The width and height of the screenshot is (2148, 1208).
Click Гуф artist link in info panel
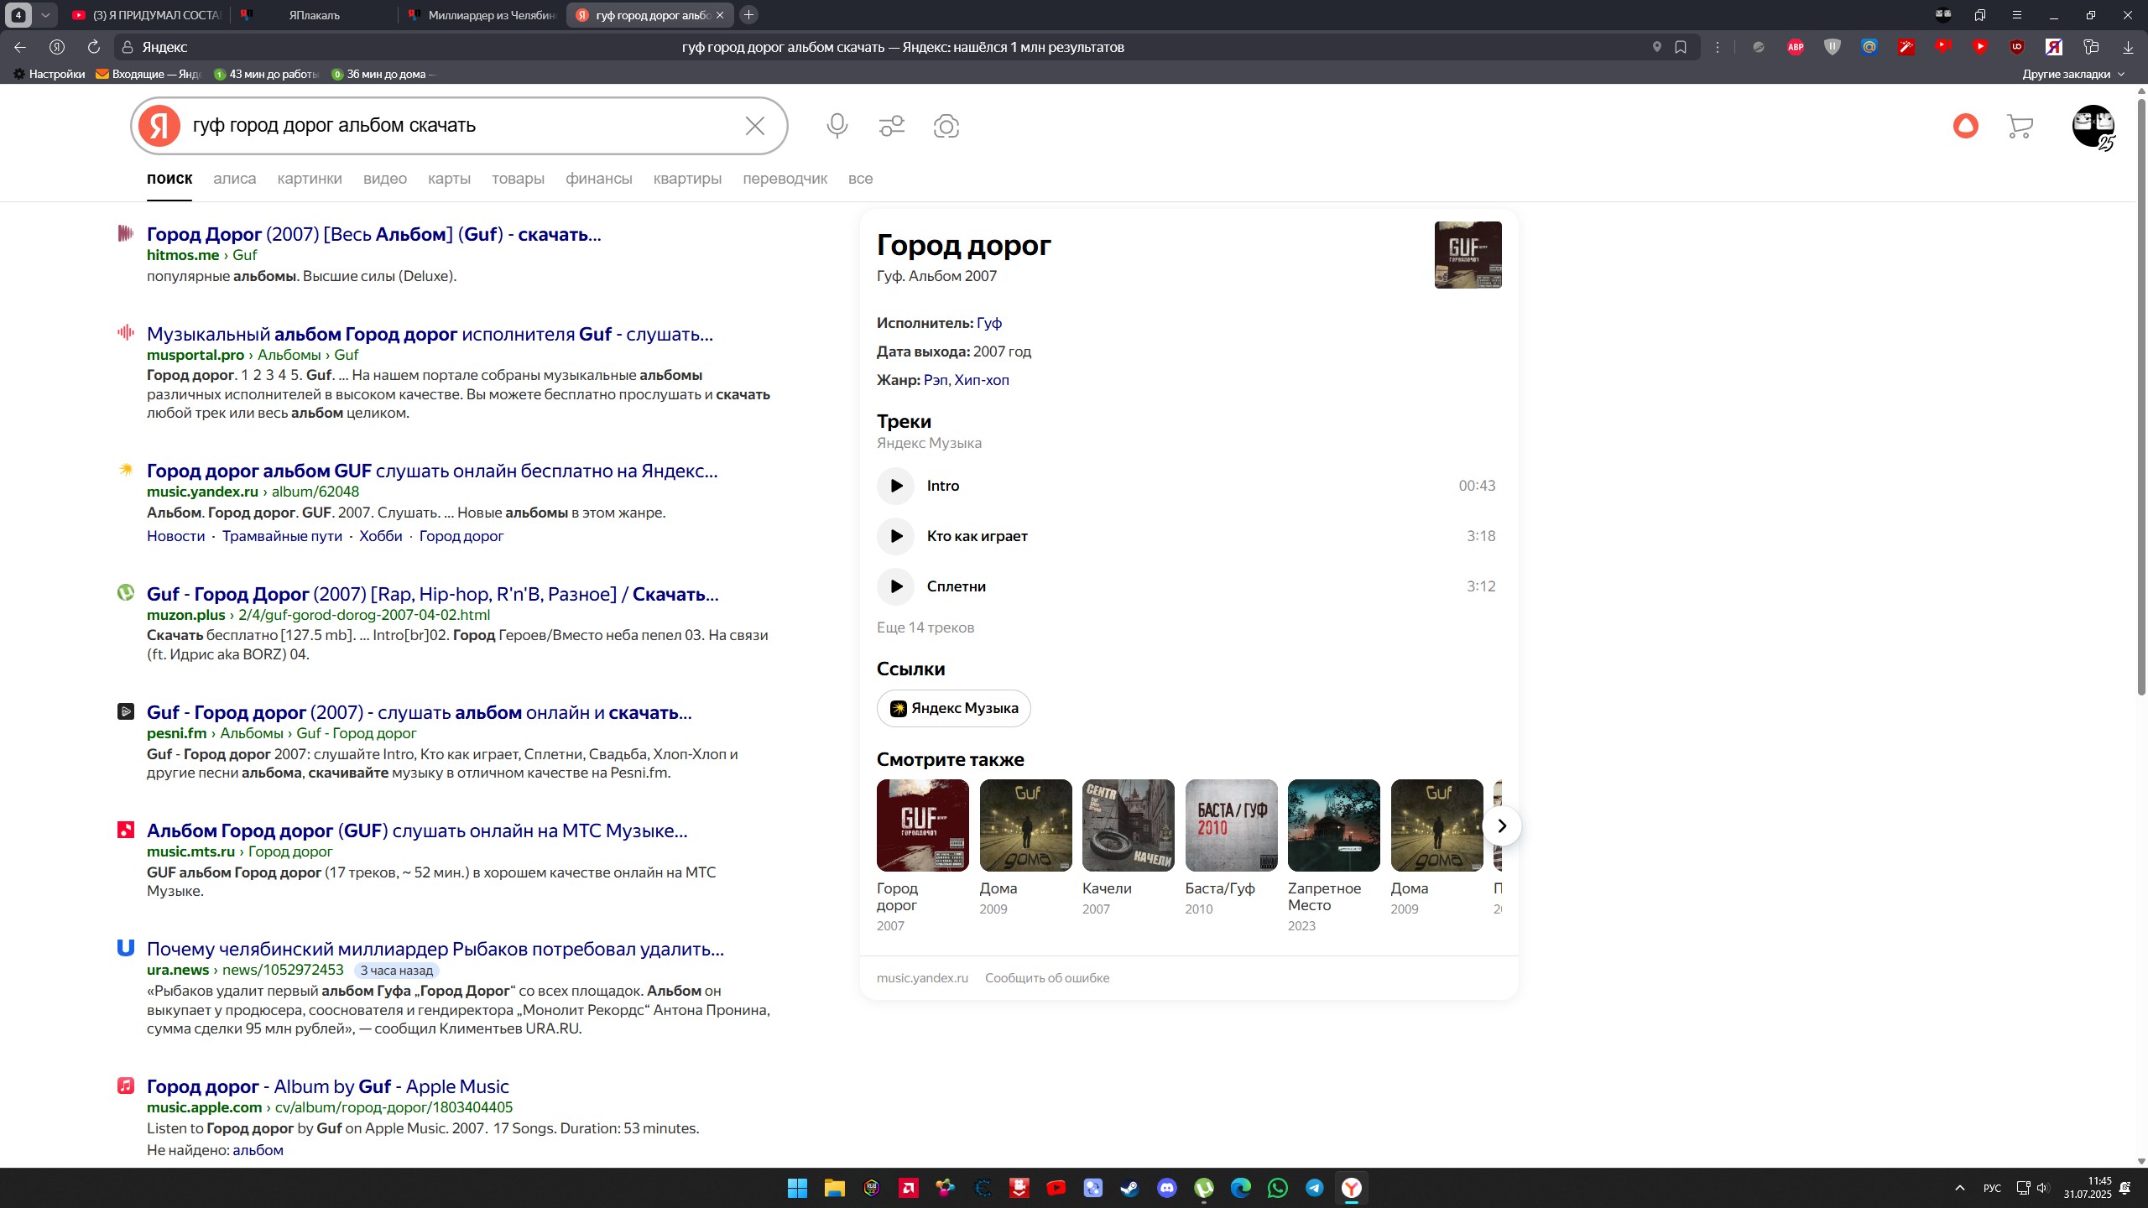pyautogui.click(x=989, y=323)
